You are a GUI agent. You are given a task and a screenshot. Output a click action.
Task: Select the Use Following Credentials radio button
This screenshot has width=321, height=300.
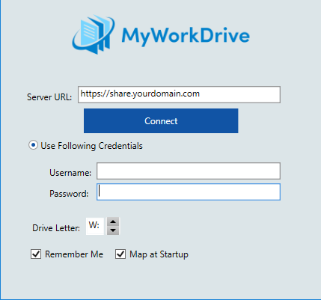[33, 145]
